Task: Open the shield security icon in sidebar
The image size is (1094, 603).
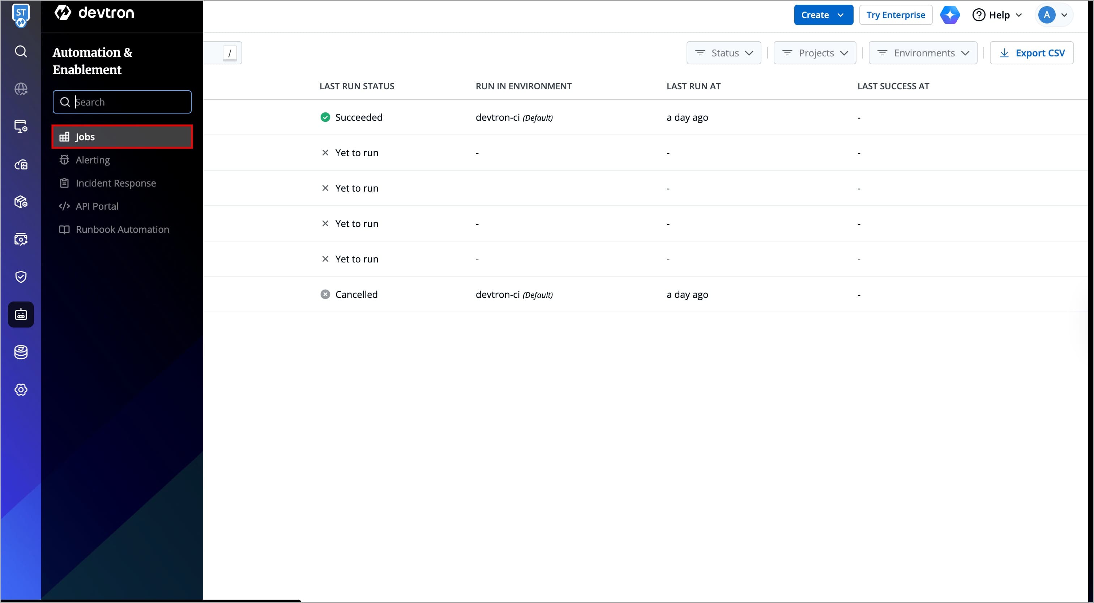Action: point(21,277)
